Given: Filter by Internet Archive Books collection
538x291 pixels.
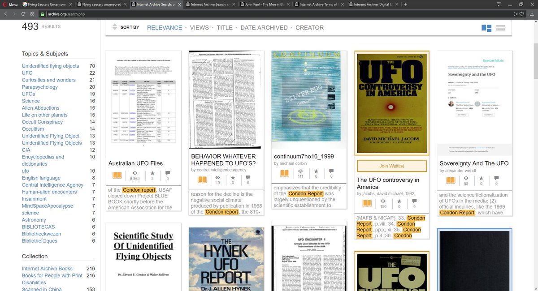Looking at the screenshot, I should [47, 269].
